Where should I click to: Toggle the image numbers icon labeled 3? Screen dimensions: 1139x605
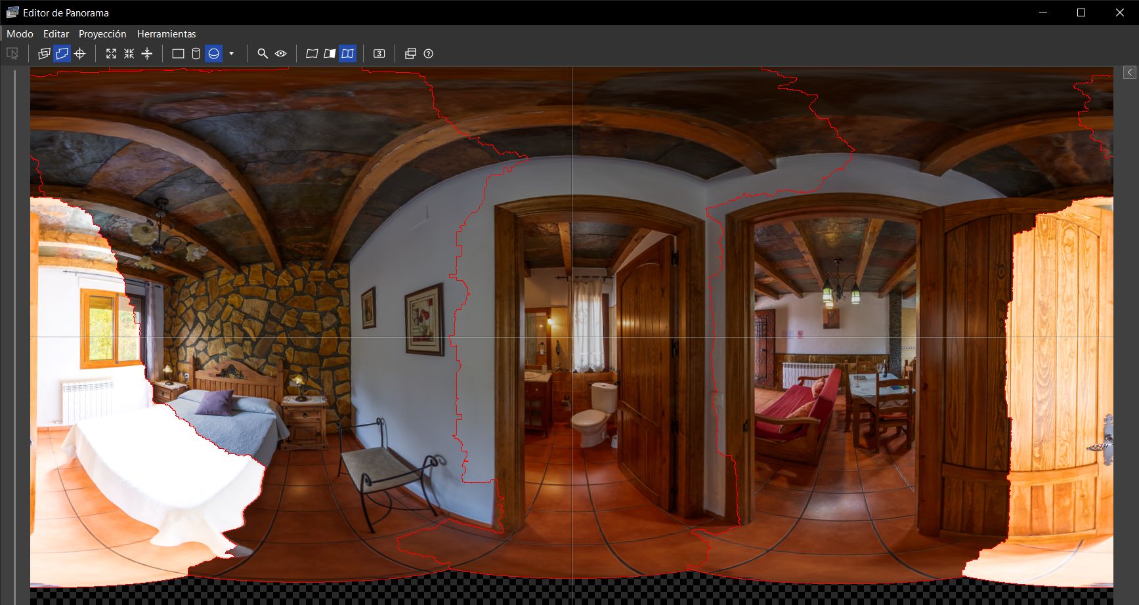tap(379, 54)
